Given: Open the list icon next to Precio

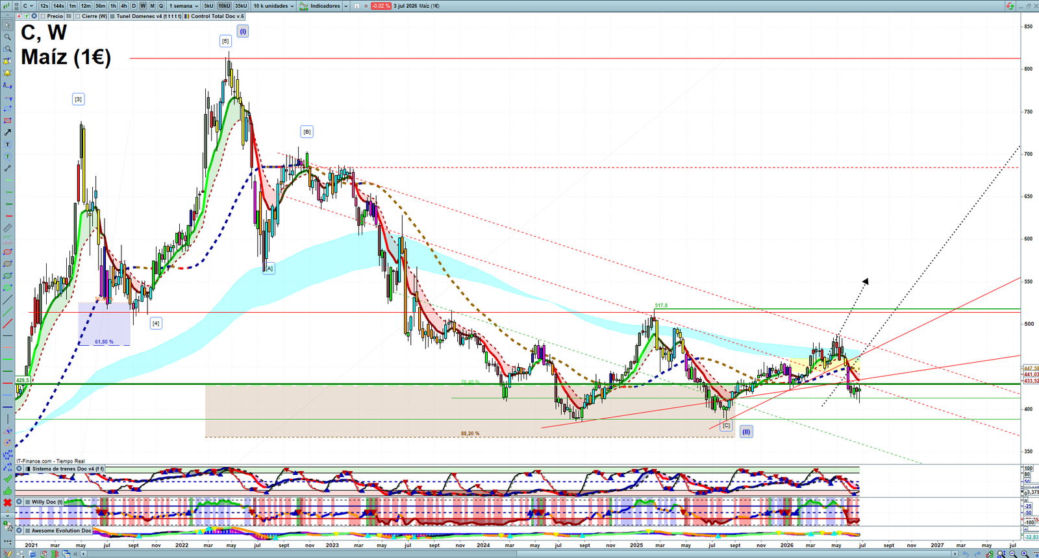Looking at the screenshot, I should pyautogui.click(x=69, y=16).
